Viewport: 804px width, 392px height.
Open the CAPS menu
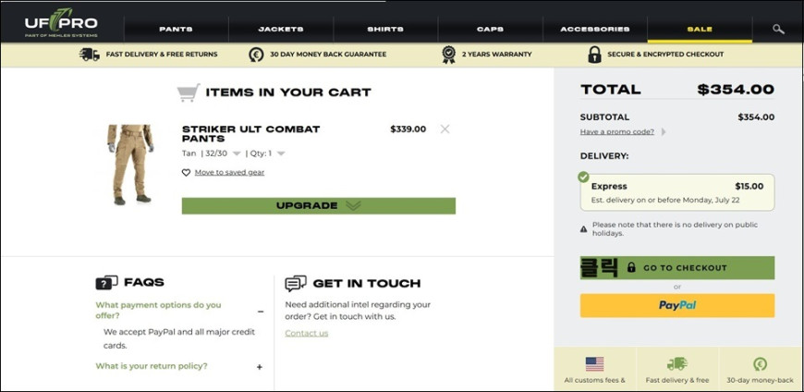click(490, 30)
